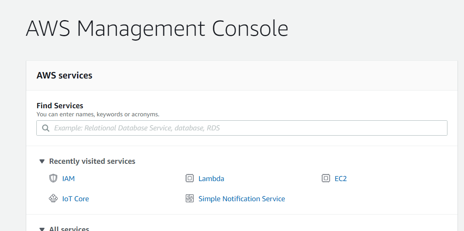Open the IAM service link
This screenshot has height=231, width=464.
click(x=68, y=179)
